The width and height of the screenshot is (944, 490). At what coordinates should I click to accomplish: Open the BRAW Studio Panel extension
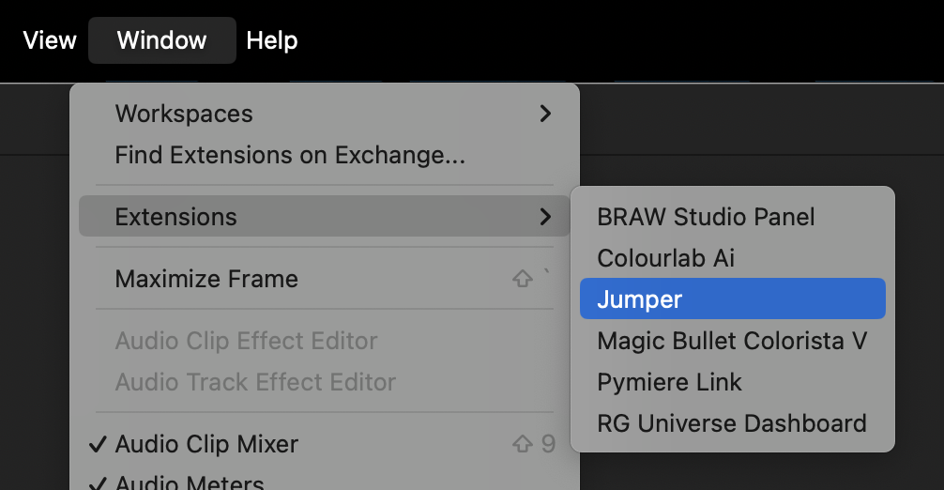click(x=706, y=217)
